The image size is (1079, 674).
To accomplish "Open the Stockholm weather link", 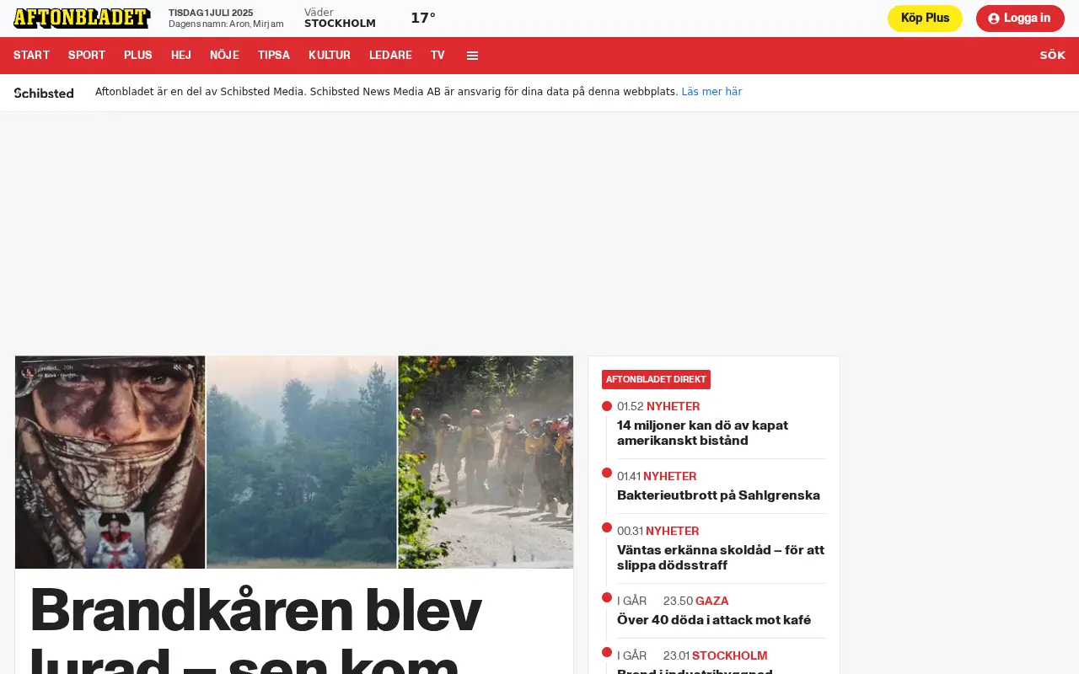I will point(340,18).
